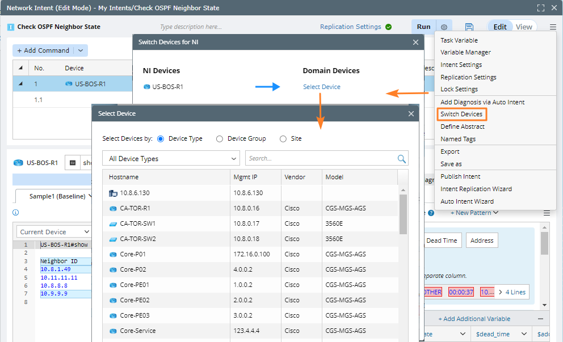Choose Switch Devices from the menu
This screenshot has height=342, width=563.
click(461, 114)
